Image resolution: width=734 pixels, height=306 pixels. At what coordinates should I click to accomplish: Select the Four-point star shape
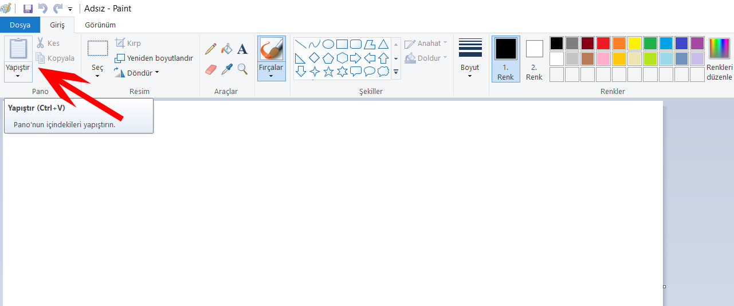314,72
